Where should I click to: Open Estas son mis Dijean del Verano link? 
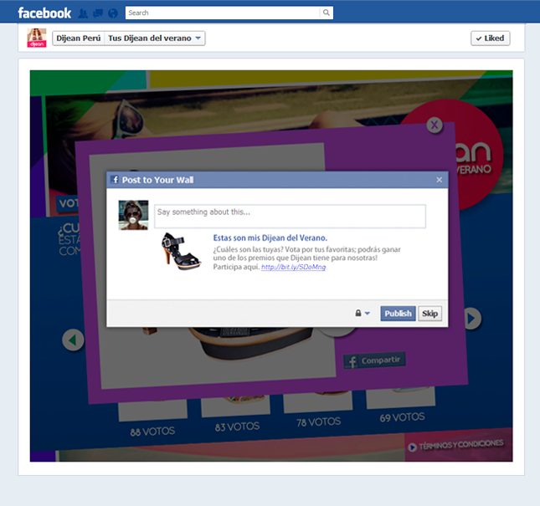click(270, 238)
